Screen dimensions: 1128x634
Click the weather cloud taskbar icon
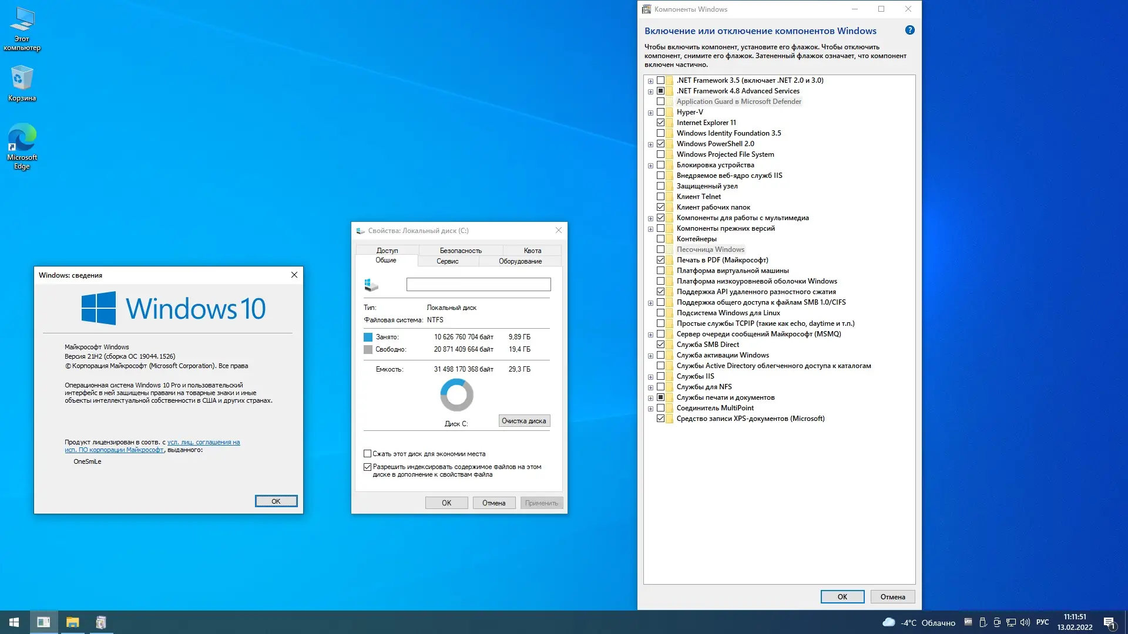(x=889, y=622)
